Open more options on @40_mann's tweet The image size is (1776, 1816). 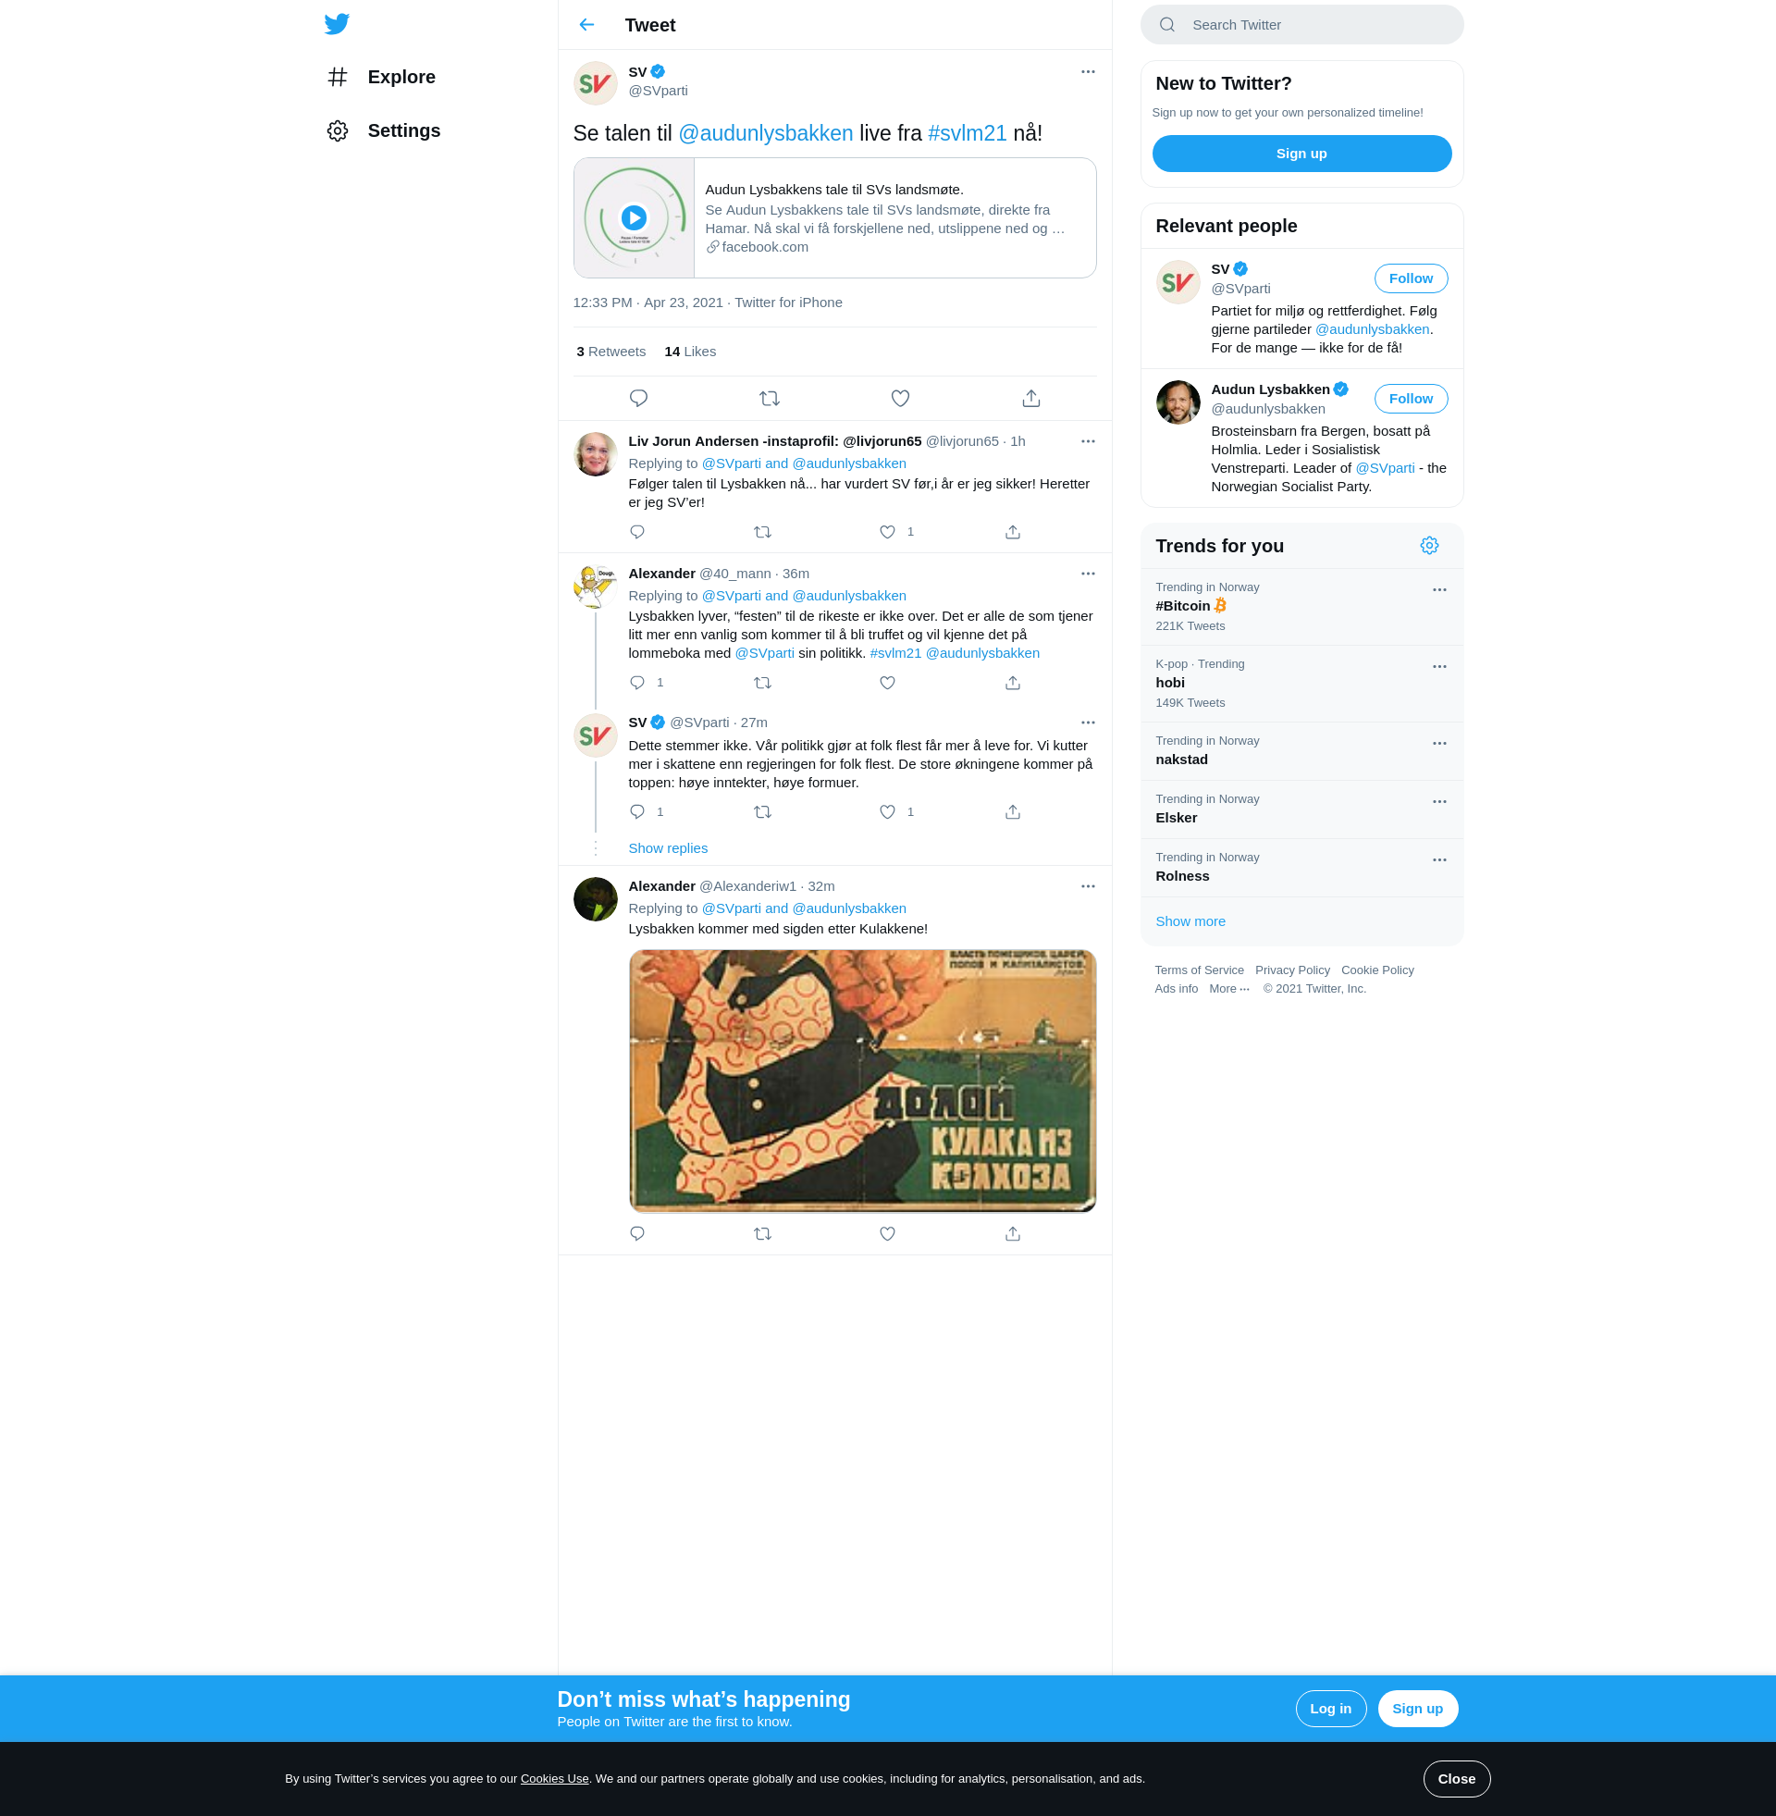[x=1088, y=574]
